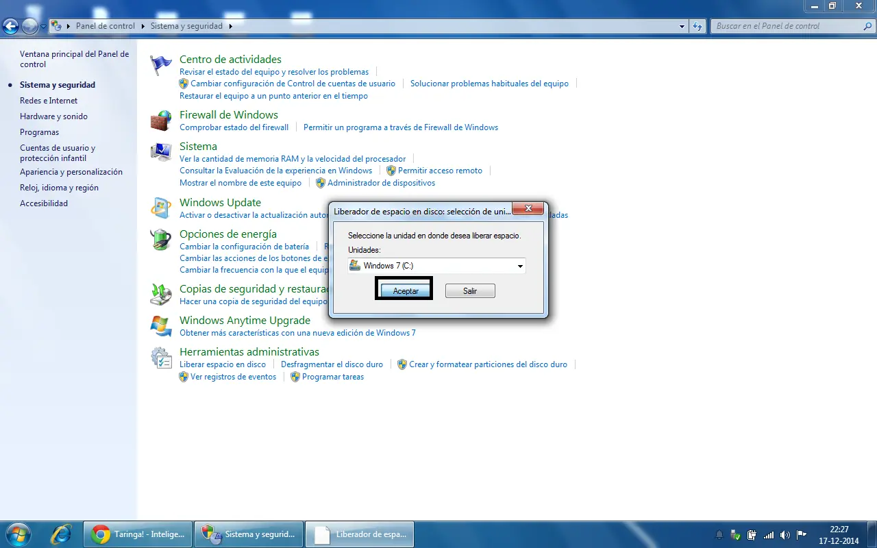This screenshot has width=877, height=548.
Task: Open the Programar tareas link
Action: click(333, 377)
